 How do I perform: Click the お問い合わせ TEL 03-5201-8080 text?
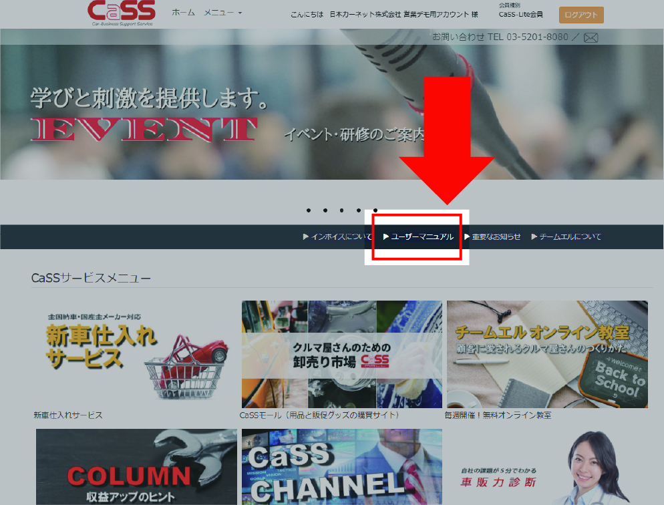pyautogui.click(x=500, y=37)
